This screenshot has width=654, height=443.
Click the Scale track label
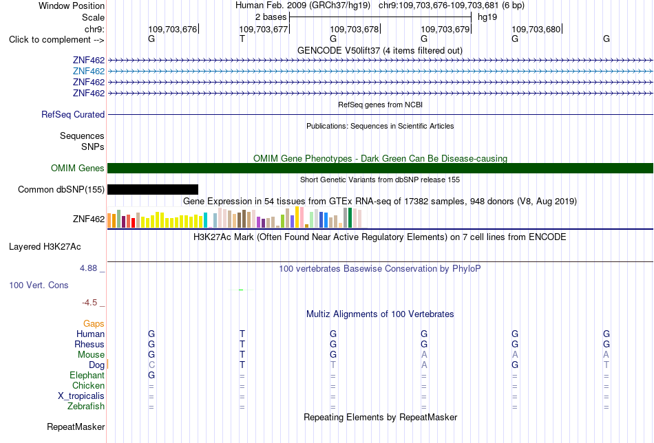94,17
